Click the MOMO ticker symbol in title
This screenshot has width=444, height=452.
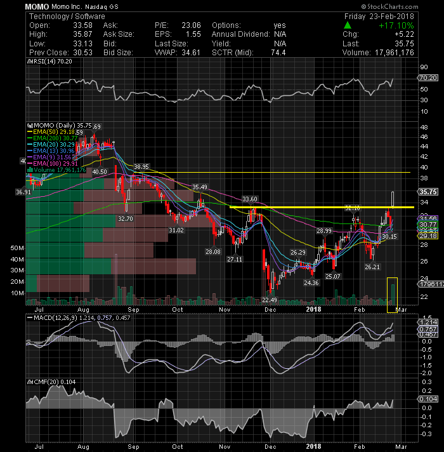pyautogui.click(x=37, y=6)
